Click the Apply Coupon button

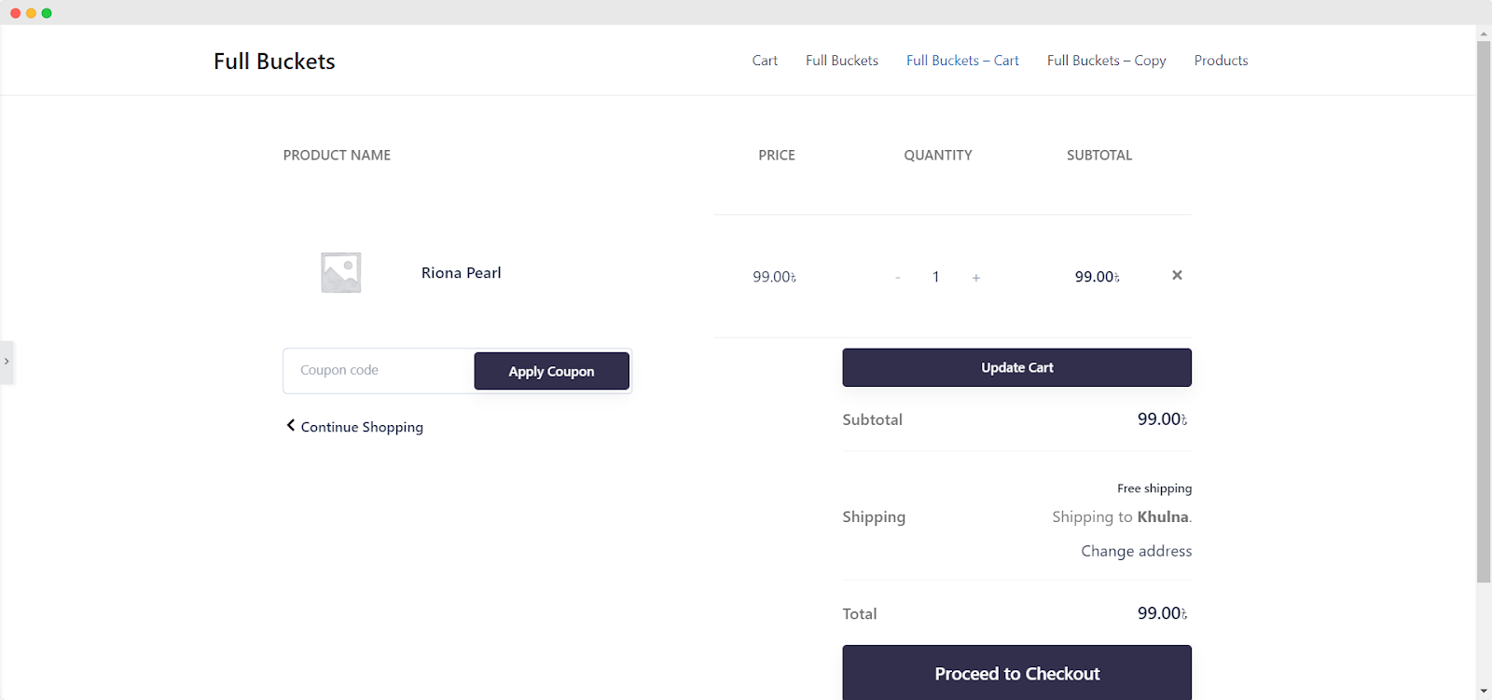(x=551, y=370)
